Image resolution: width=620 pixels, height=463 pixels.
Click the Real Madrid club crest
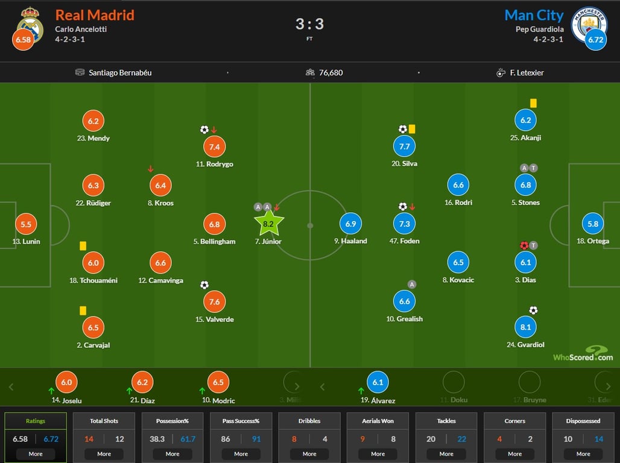(29, 25)
